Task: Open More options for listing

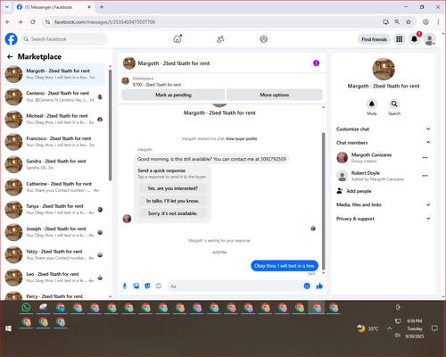Action: tap(275, 95)
